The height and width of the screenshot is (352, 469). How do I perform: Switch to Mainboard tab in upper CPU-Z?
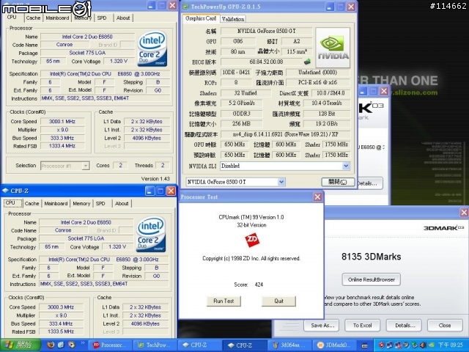[57, 18]
